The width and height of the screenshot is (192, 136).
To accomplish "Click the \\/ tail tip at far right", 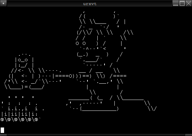I will pyautogui.click(x=152, y=108).
